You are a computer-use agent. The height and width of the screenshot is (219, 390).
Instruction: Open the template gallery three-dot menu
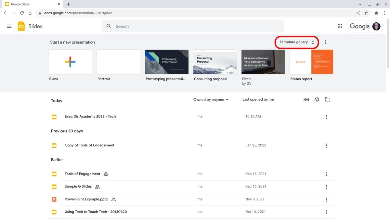325,42
